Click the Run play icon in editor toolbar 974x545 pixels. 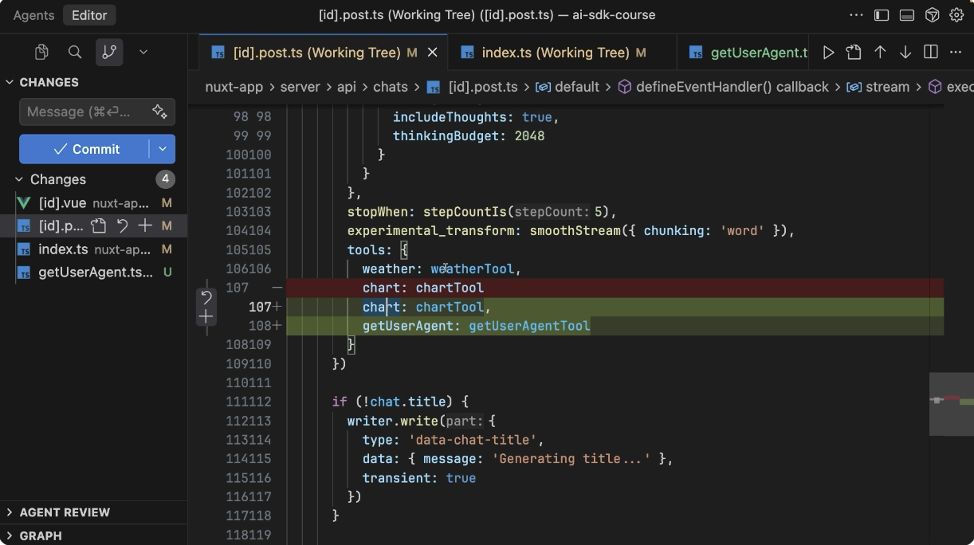click(829, 53)
